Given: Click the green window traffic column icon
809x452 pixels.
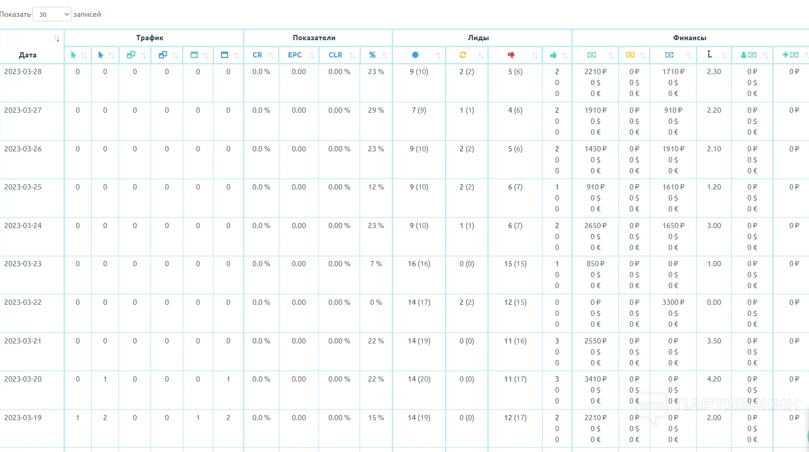Looking at the screenshot, I should (x=194, y=55).
